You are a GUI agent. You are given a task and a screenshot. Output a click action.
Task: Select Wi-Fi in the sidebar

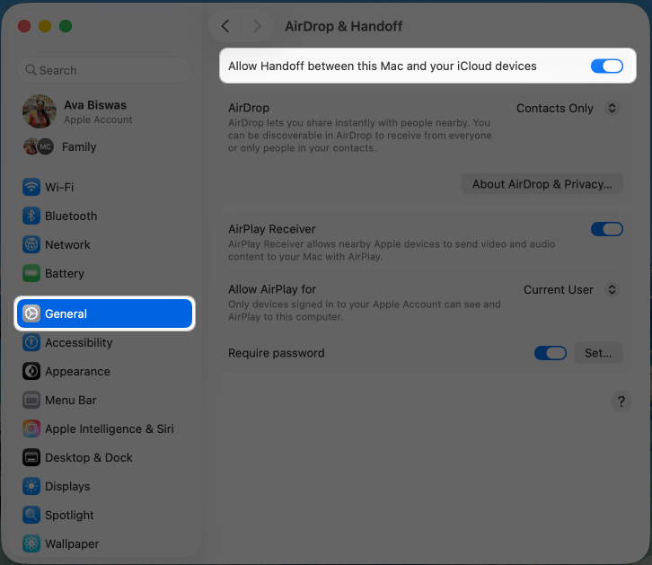coord(104,187)
